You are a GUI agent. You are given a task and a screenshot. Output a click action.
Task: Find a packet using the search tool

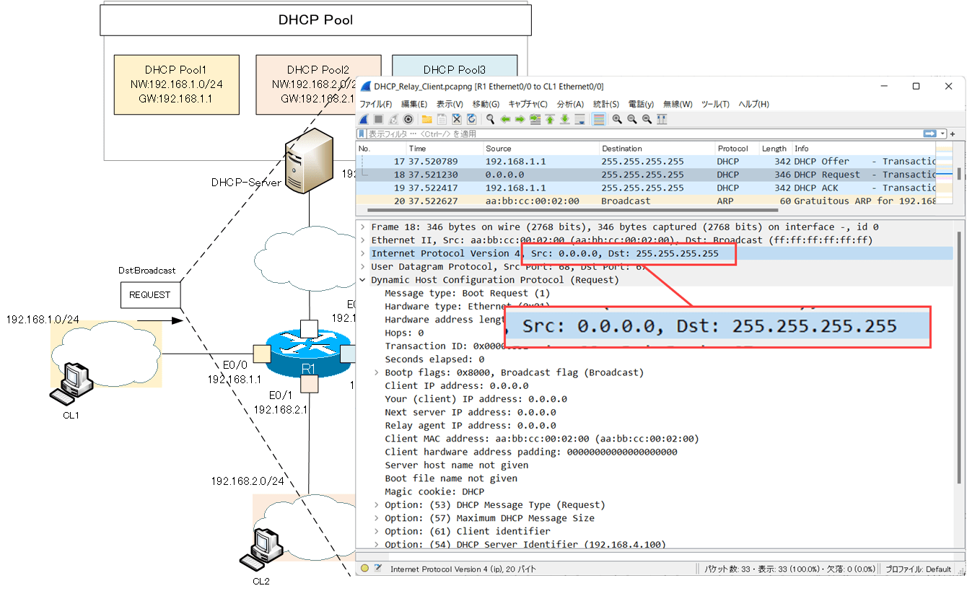coord(490,120)
